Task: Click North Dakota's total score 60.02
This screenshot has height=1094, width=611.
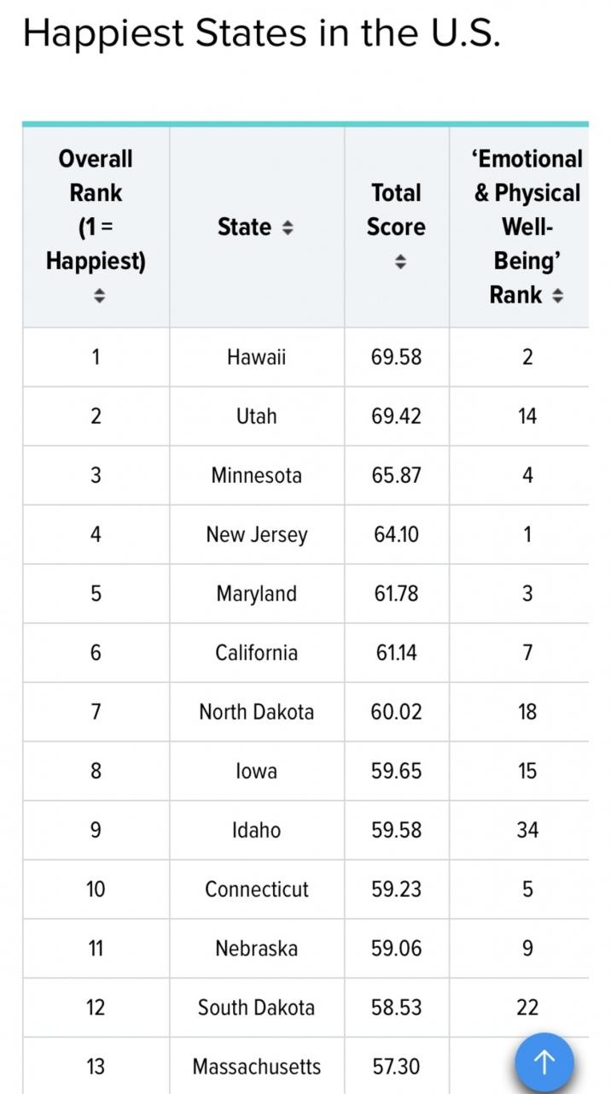Action: point(396,712)
